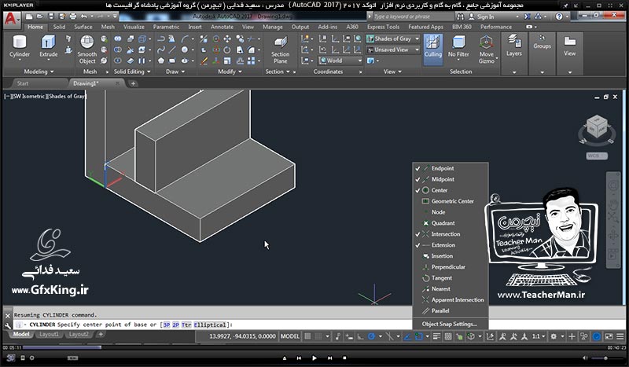Click the Stop button in the media player
This screenshot has width=629, height=367.
coord(344,358)
